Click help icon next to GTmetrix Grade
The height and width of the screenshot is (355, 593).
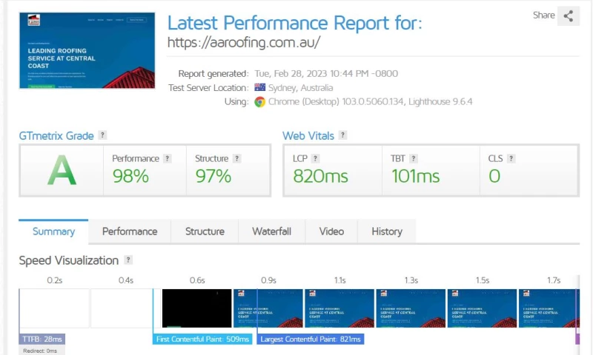[x=102, y=135]
